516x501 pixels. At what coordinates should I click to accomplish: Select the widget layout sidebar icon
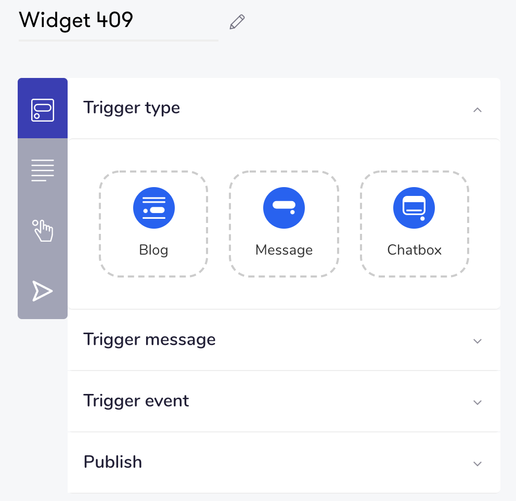click(43, 110)
